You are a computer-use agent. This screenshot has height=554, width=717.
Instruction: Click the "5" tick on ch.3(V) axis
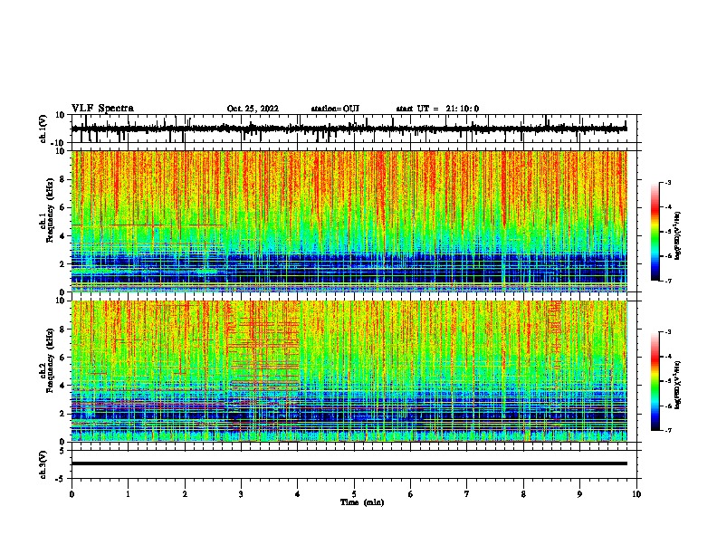point(62,451)
